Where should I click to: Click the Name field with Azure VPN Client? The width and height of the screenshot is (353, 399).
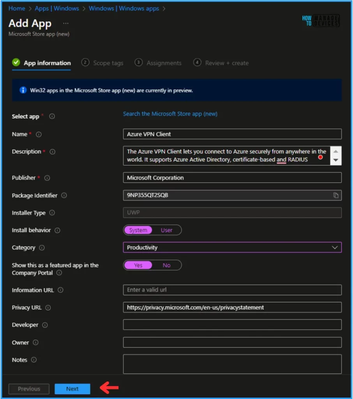pos(232,134)
